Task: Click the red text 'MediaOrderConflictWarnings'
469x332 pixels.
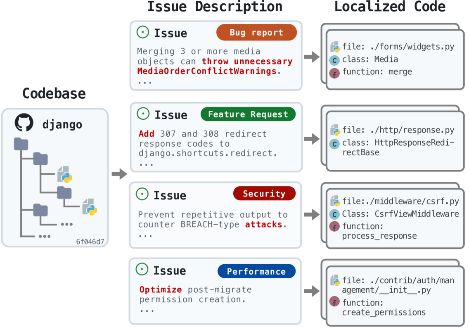Action: click(207, 71)
